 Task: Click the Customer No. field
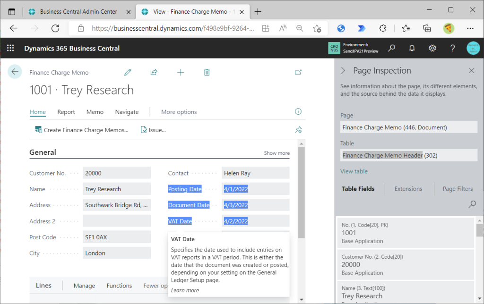coord(117,173)
